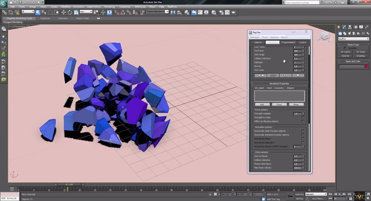Click the RF Cache object type button
The width and height of the screenshot is (371, 201).
coord(346,52)
